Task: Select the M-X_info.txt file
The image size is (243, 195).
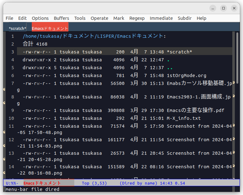Action: pyautogui.click(x=184, y=118)
